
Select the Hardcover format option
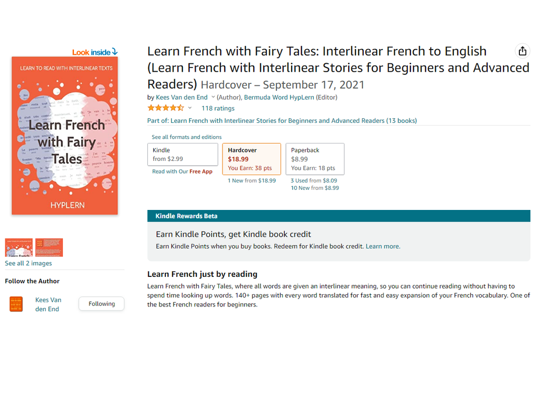251,159
